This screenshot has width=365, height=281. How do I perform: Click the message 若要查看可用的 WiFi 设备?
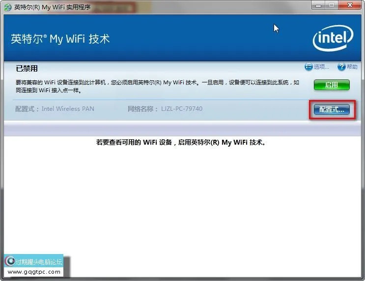click(181, 142)
